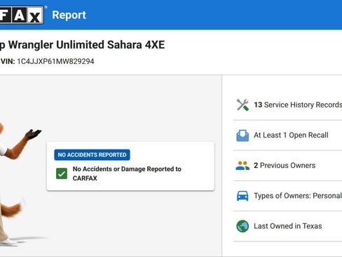This screenshot has width=342, height=257.
Task: Click the blue car owner type icon
Action: coord(242,196)
